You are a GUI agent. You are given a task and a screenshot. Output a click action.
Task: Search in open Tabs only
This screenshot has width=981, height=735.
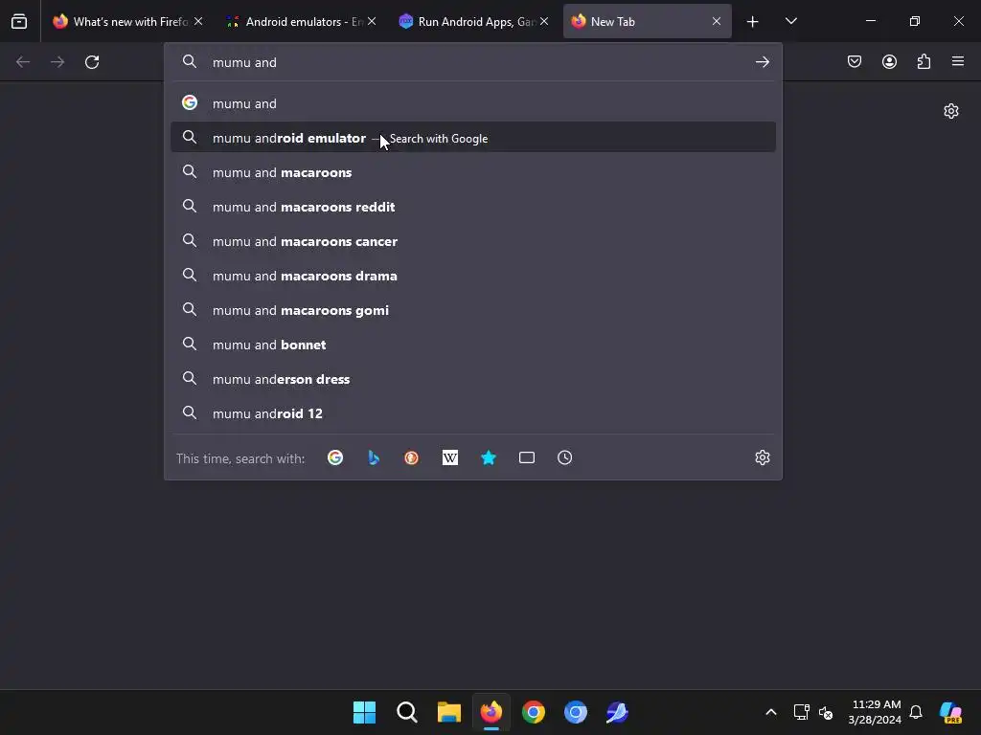coord(527,458)
